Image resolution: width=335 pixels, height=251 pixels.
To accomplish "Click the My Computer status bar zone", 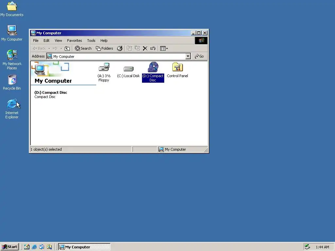I will [x=183, y=149].
